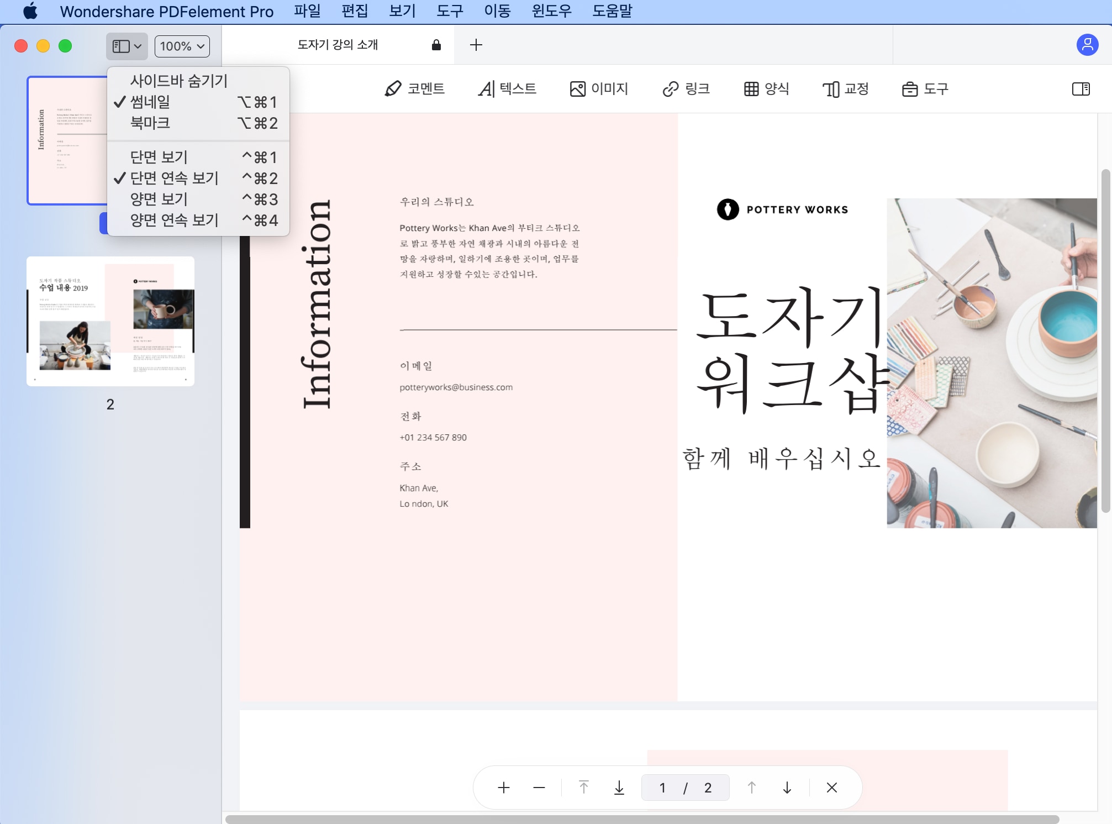Select Single Continuous View (단면 연속 보기)
1112x824 pixels.
click(198, 178)
